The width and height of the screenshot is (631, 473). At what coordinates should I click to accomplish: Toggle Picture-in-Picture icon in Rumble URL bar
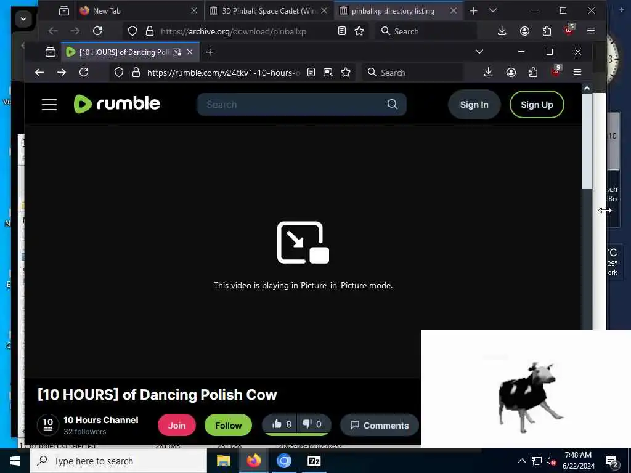pyautogui.click(x=328, y=73)
